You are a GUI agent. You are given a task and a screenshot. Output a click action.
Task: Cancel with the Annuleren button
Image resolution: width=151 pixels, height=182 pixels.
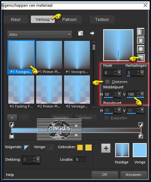click(133, 174)
